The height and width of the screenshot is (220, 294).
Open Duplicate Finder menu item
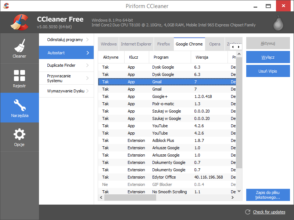tap(67, 65)
